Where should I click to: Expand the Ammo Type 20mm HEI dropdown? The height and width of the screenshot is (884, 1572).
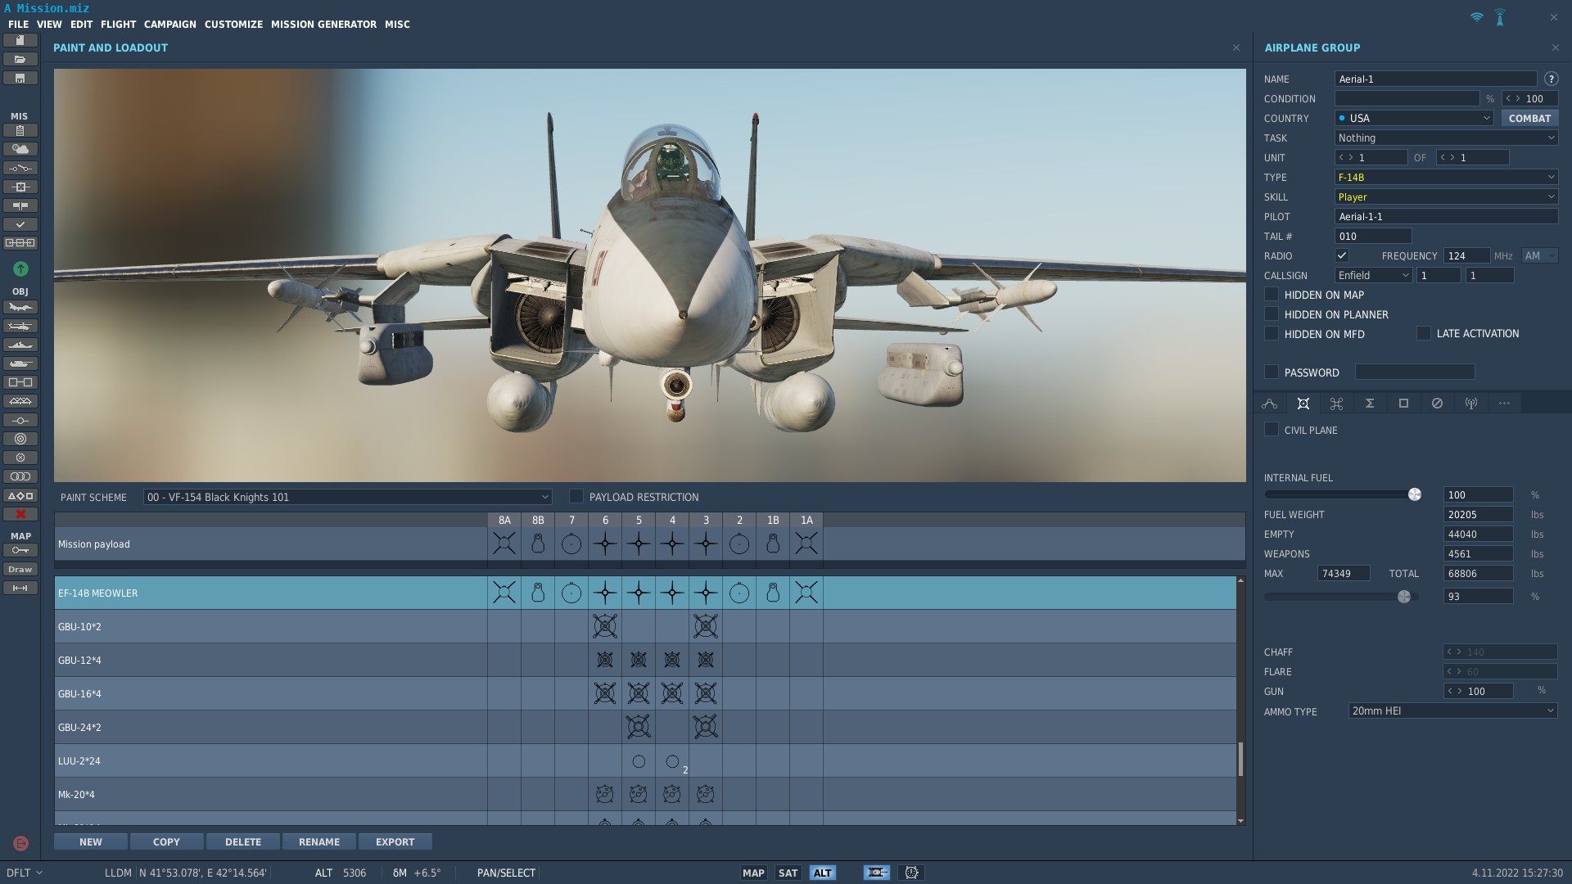click(1452, 711)
